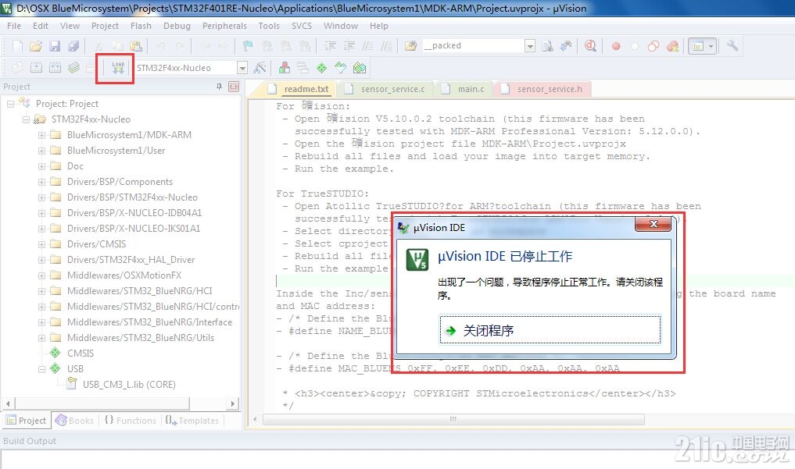Viewport: 795px width, 469px height.
Task: Select the CMSIS component item
Action: [80, 354]
